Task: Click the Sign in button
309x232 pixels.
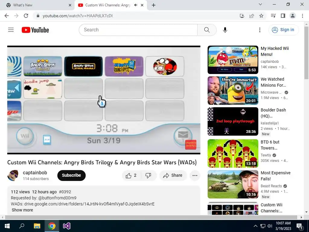Action: (283, 30)
